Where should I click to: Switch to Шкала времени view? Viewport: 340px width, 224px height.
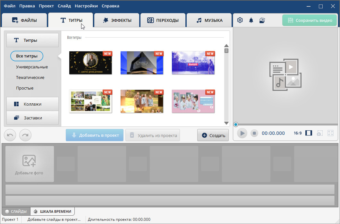pyautogui.click(x=53, y=211)
